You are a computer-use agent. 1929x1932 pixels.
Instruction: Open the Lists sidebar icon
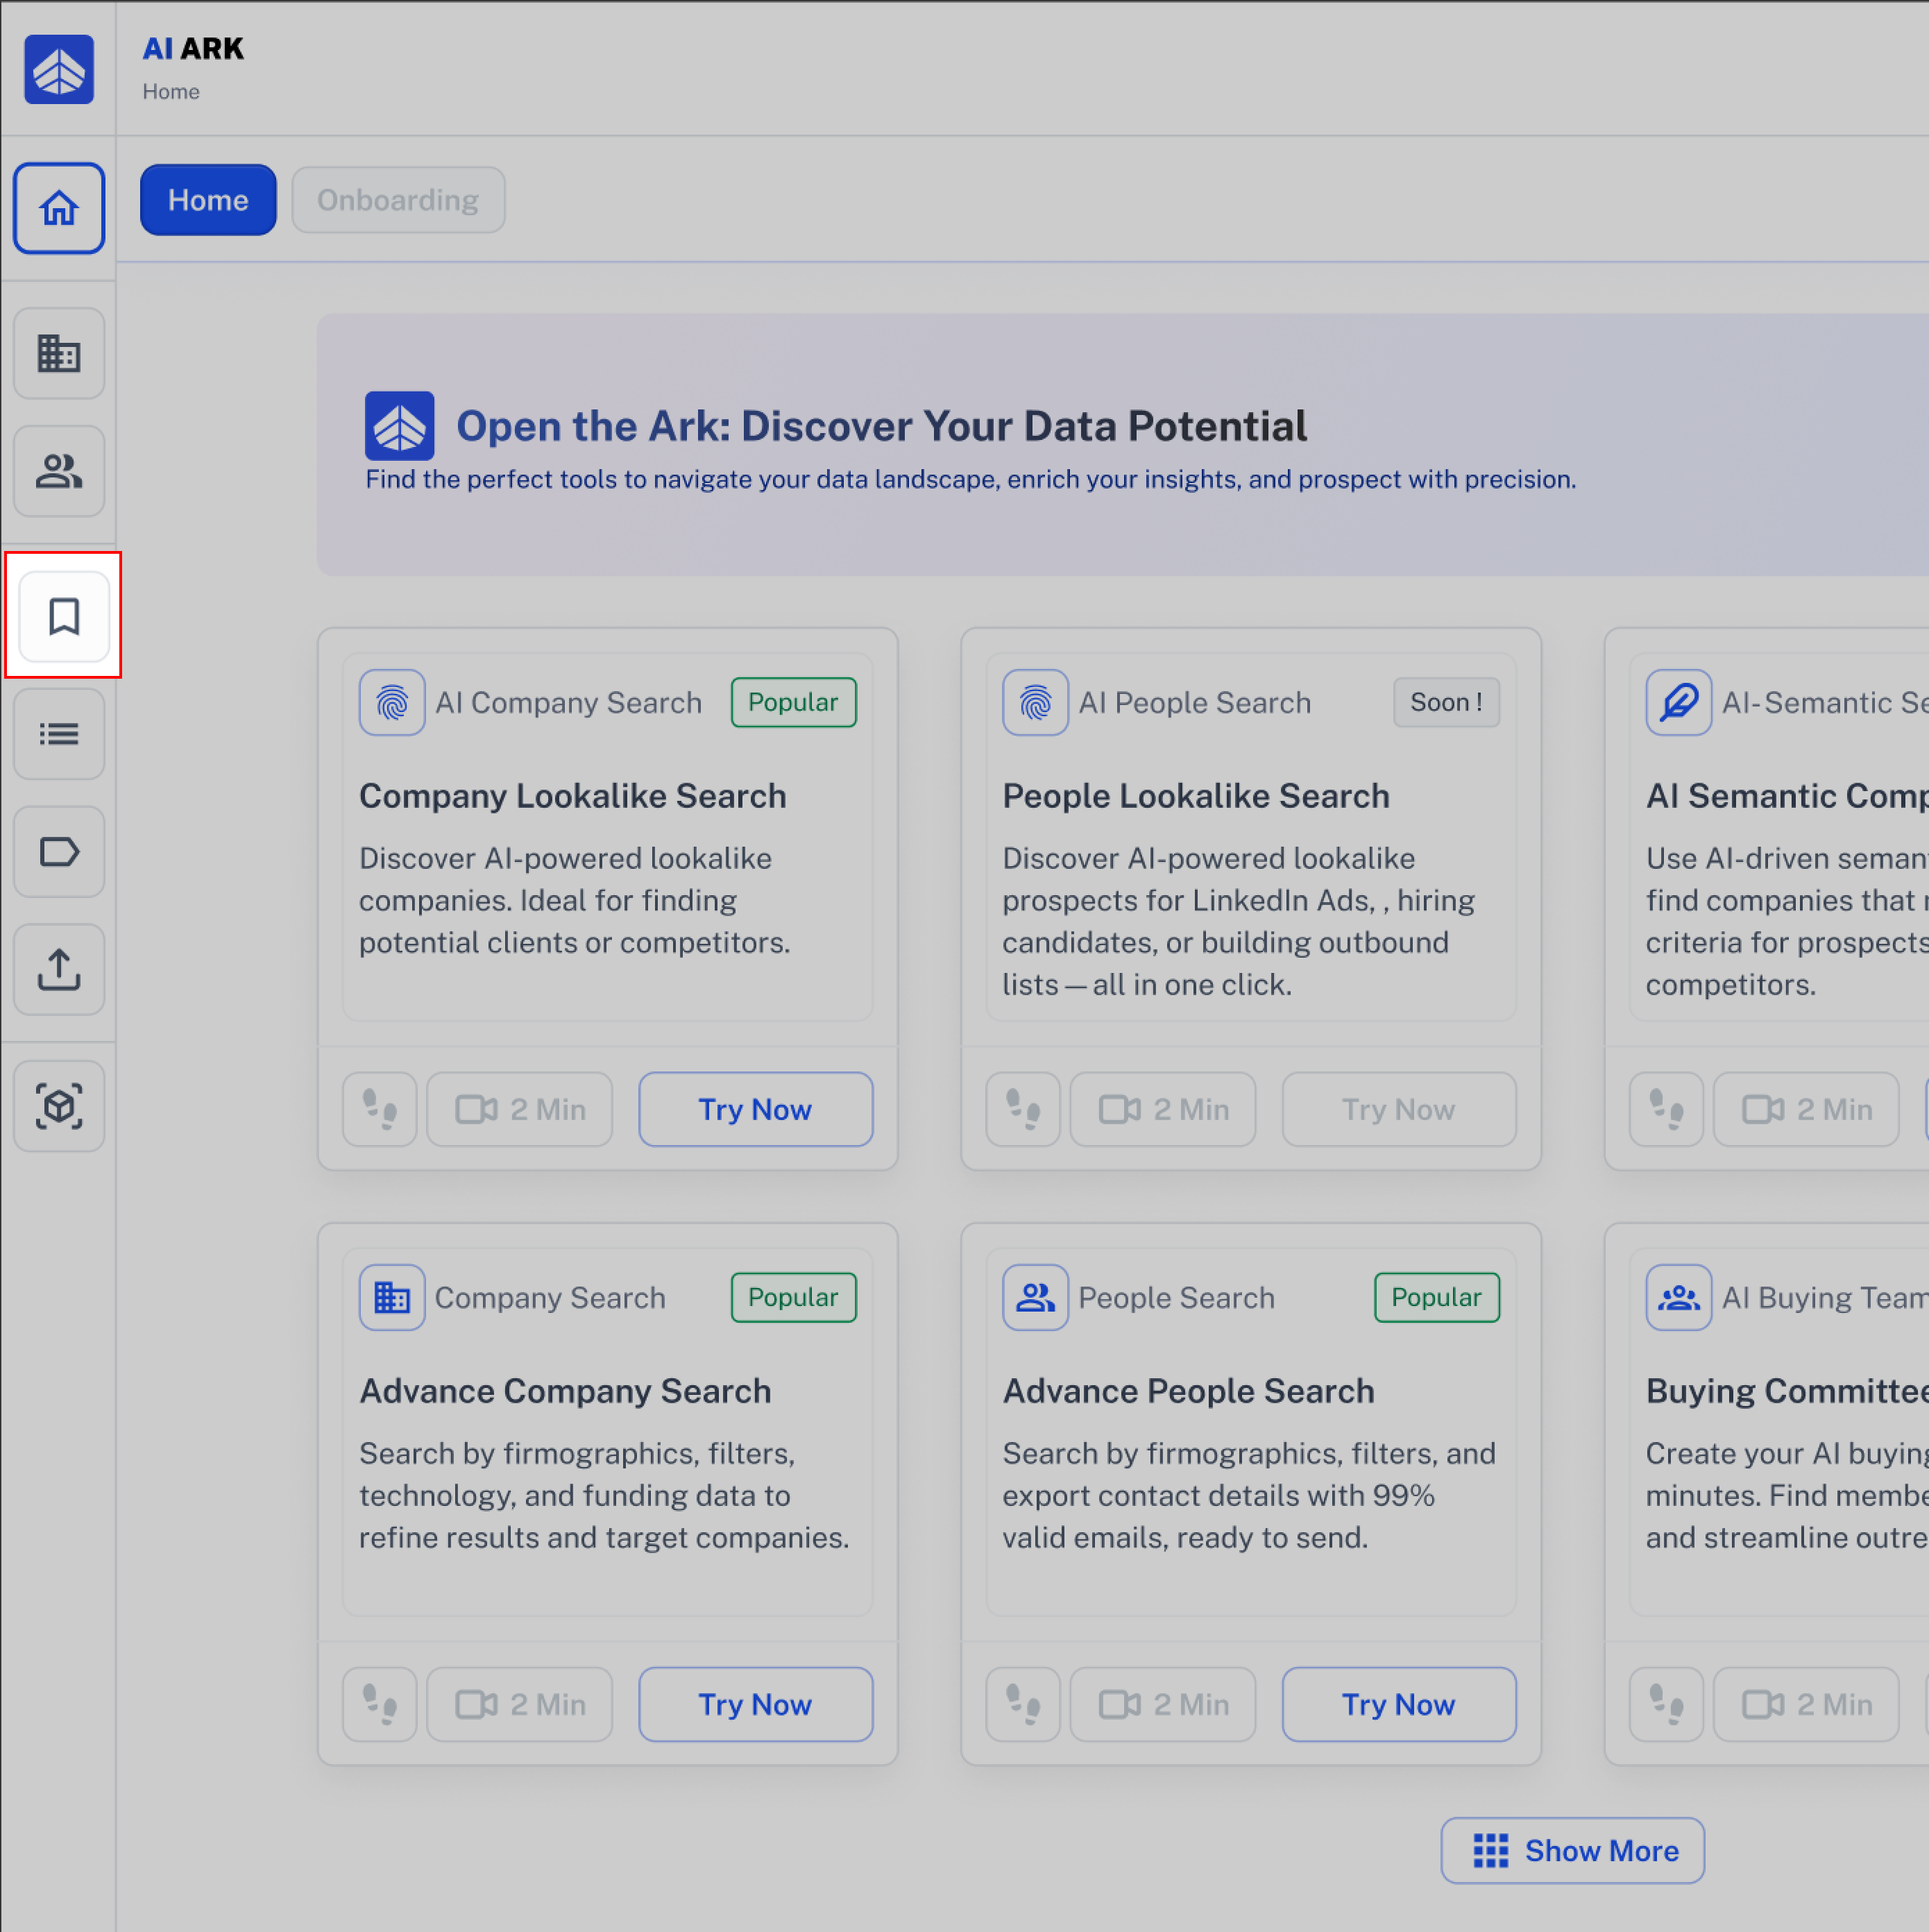[x=59, y=734]
